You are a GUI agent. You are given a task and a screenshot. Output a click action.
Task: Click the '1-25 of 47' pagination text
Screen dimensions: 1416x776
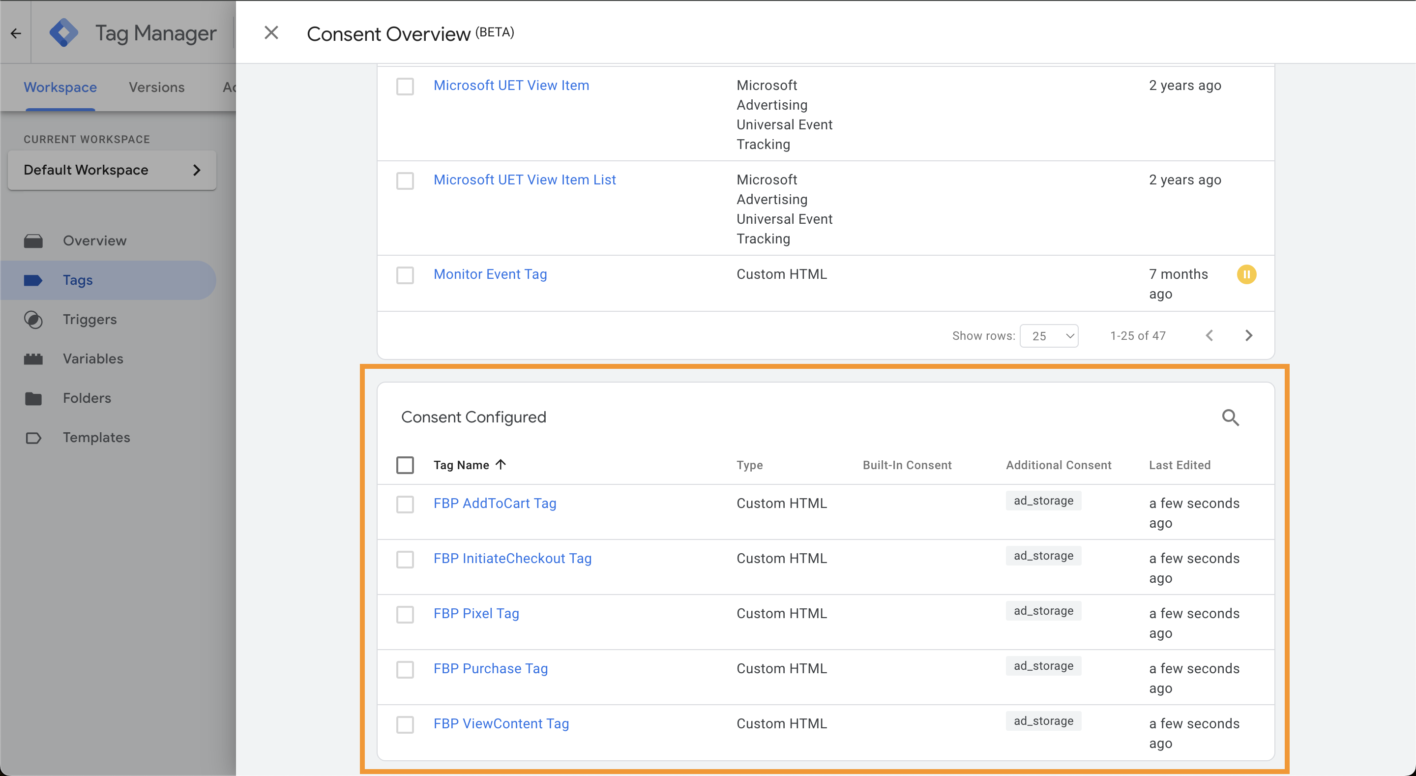[x=1137, y=335]
